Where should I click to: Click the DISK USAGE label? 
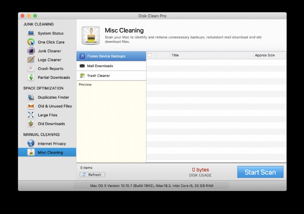pyautogui.click(x=200, y=175)
